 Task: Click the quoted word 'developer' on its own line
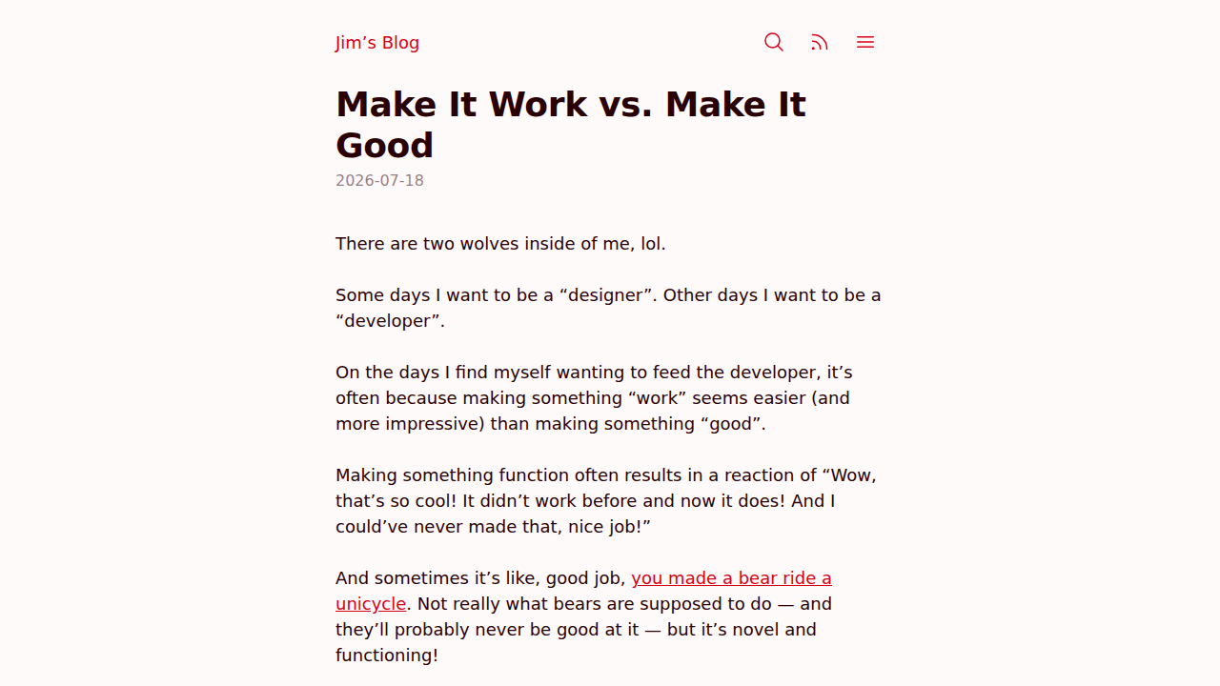coord(388,321)
